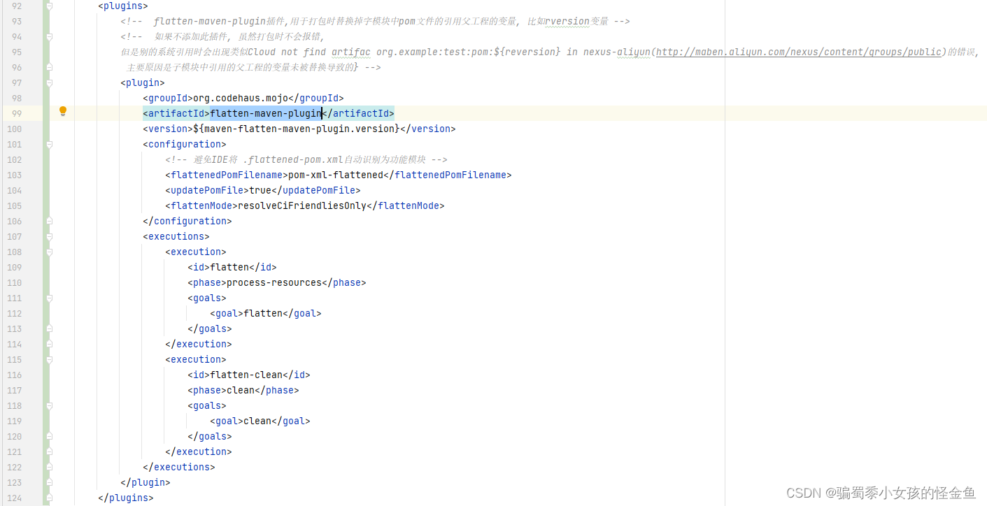Image resolution: width=987 pixels, height=506 pixels.
Task: Collapse the <goals> fold marker at line 118
Action: [49, 405]
